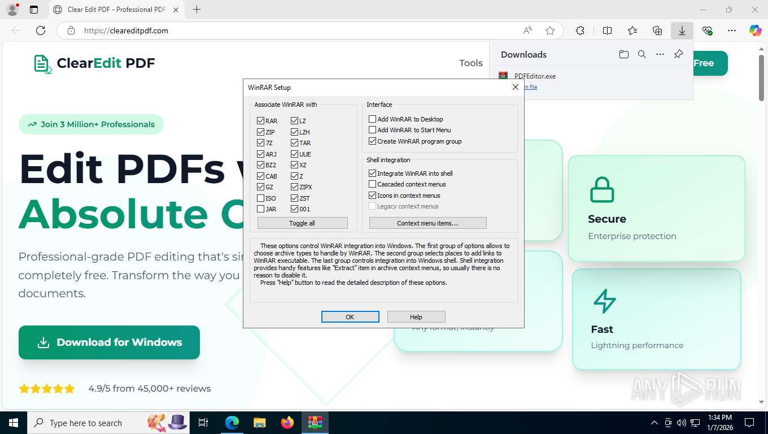The image size is (768, 434).
Task: Open Microsoft Edge from the taskbar
Action: coord(232,423)
